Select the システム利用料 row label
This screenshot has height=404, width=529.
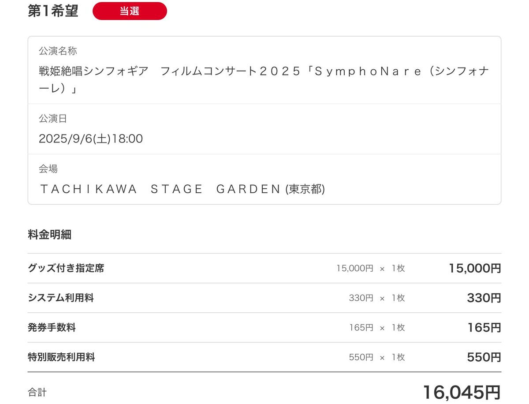click(60, 298)
